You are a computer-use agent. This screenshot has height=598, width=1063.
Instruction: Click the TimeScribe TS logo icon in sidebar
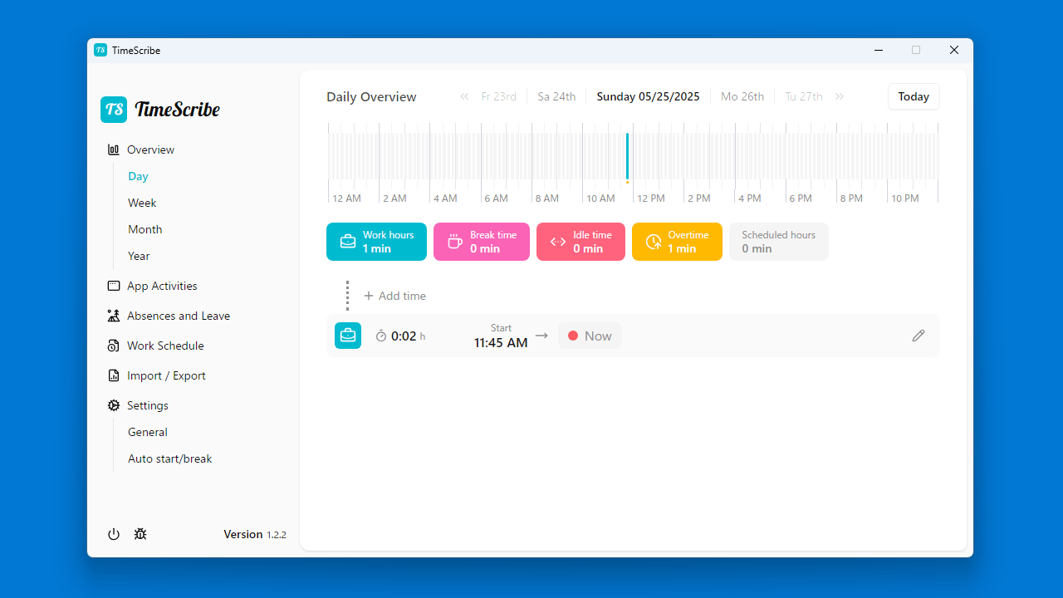[x=114, y=110]
